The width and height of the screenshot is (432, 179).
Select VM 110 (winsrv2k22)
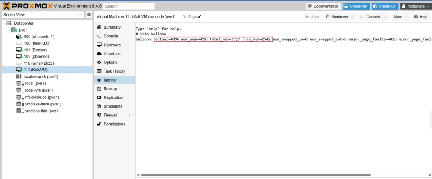pyautogui.click(x=39, y=63)
